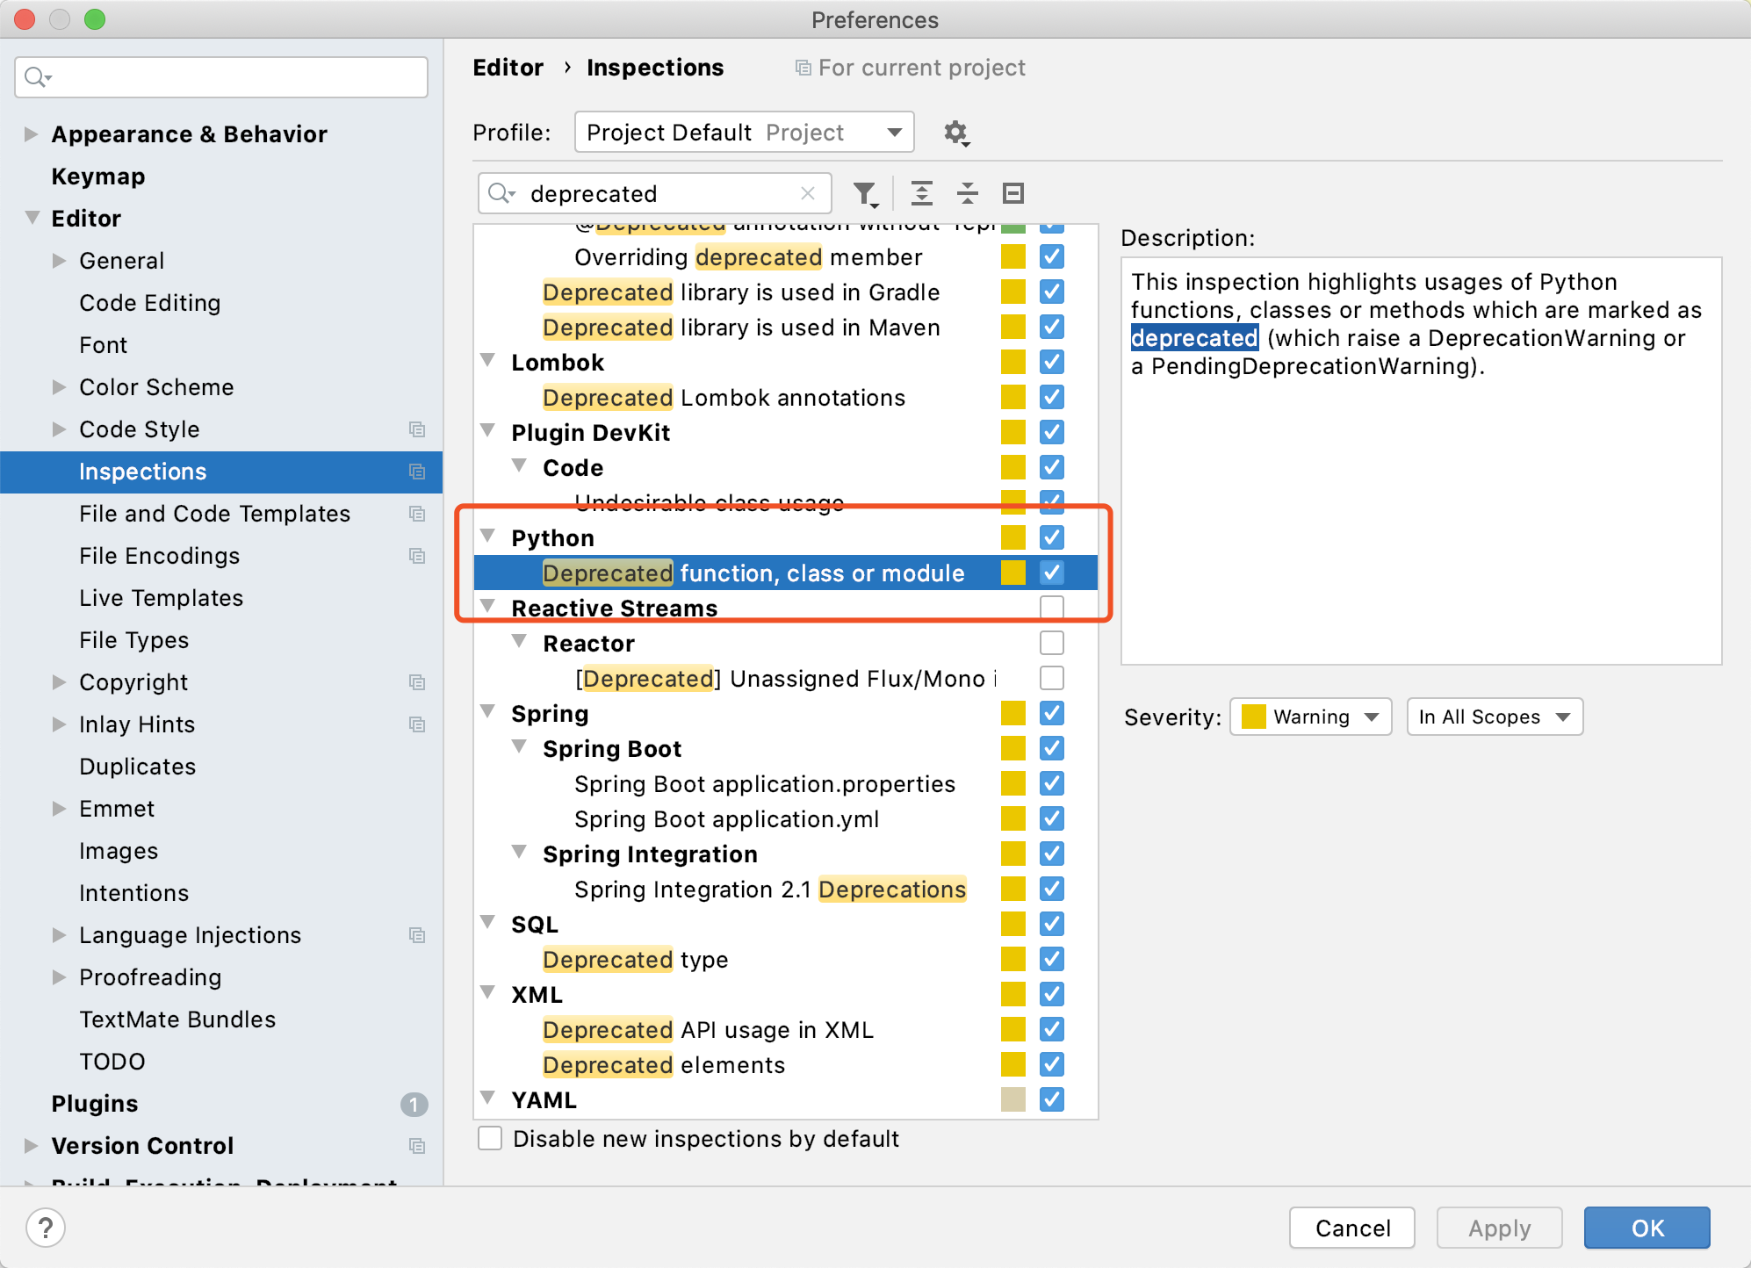
Task: Enable 'Disable new inspections by default'
Action: click(490, 1139)
